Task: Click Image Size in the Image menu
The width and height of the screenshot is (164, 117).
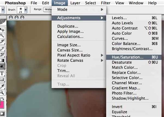Action: [x=69, y=45]
